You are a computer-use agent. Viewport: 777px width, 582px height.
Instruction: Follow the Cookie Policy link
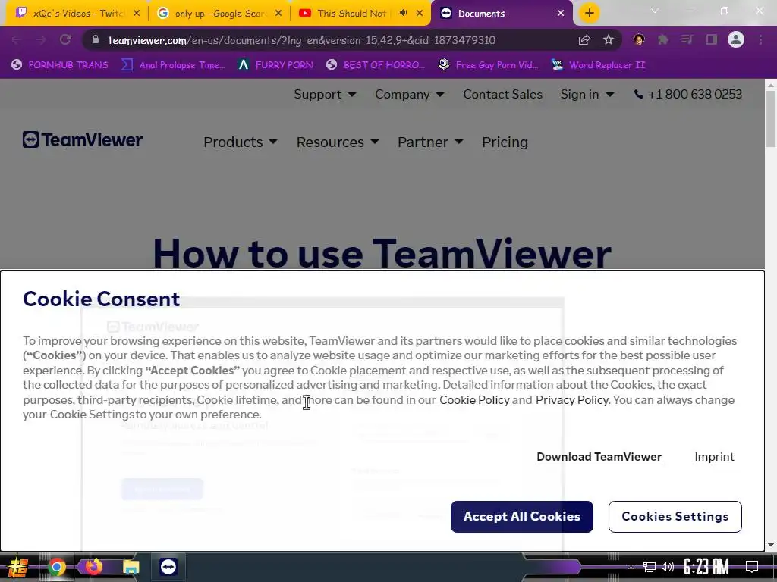[x=474, y=400]
